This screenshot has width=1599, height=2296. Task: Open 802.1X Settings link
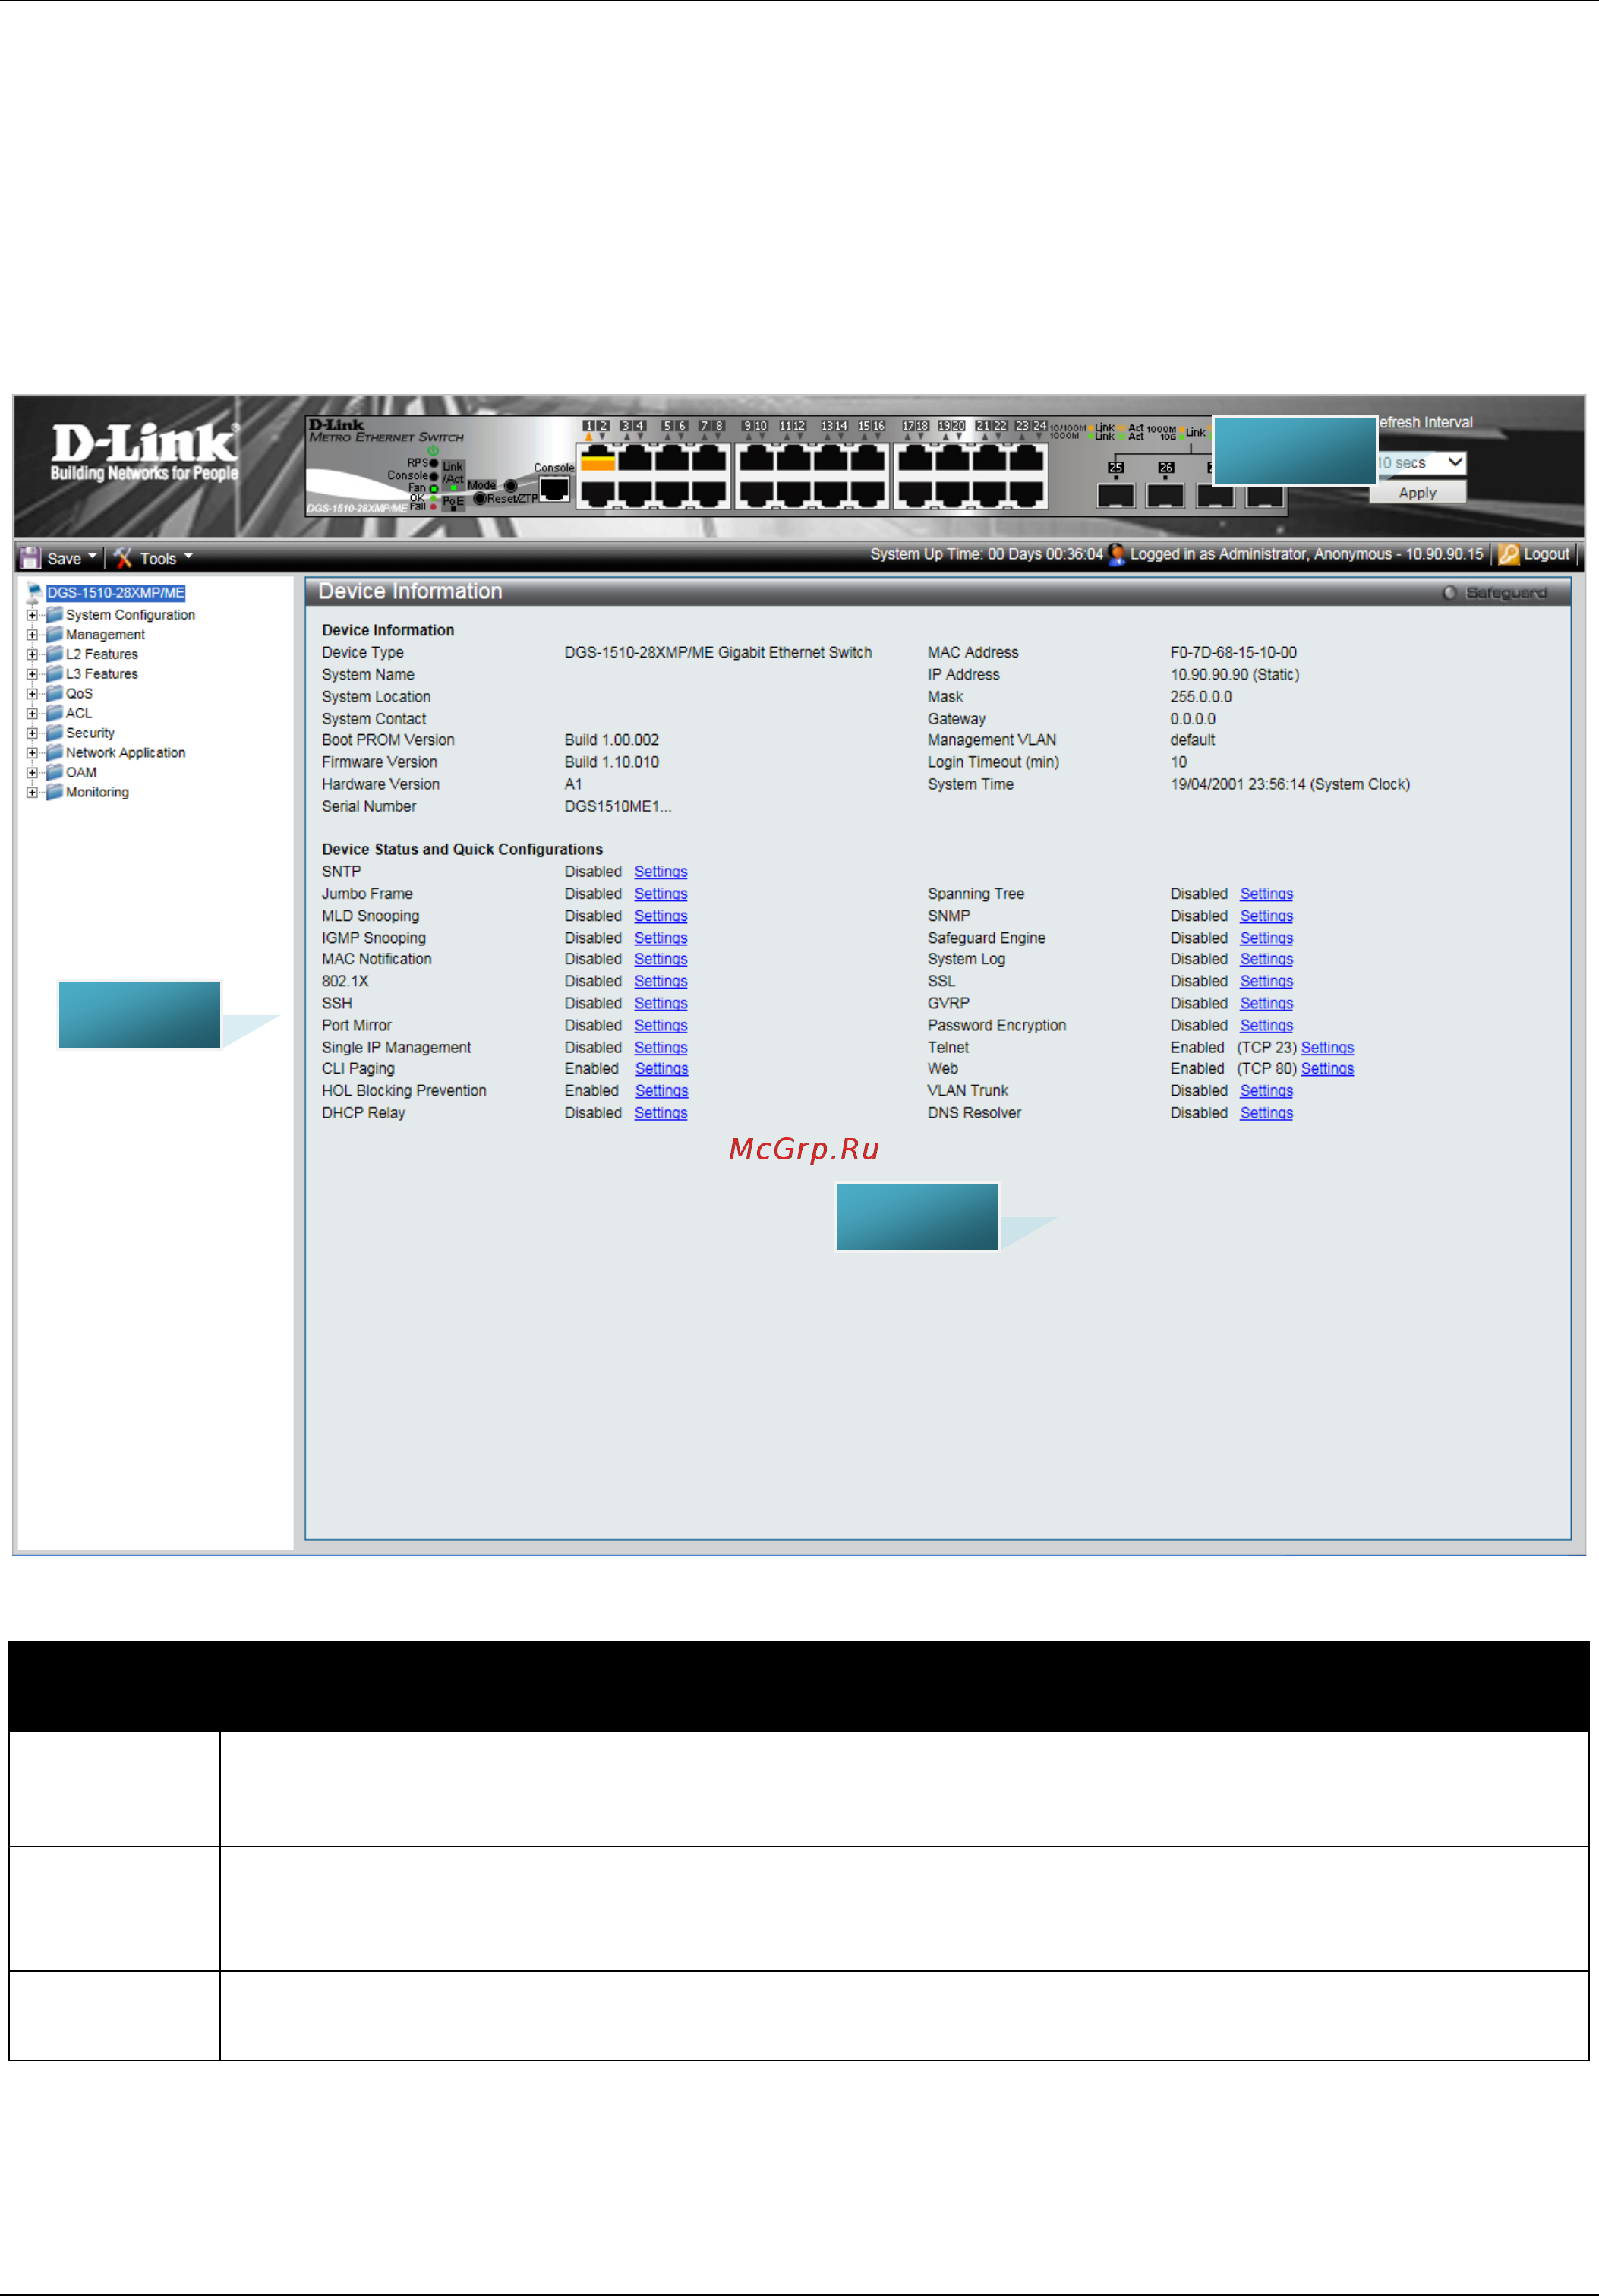coord(660,981)
